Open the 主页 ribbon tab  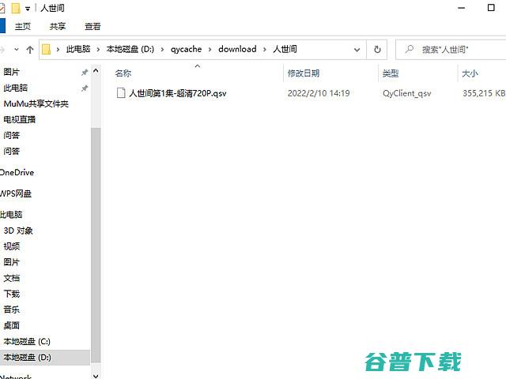[x=22, y=26]
